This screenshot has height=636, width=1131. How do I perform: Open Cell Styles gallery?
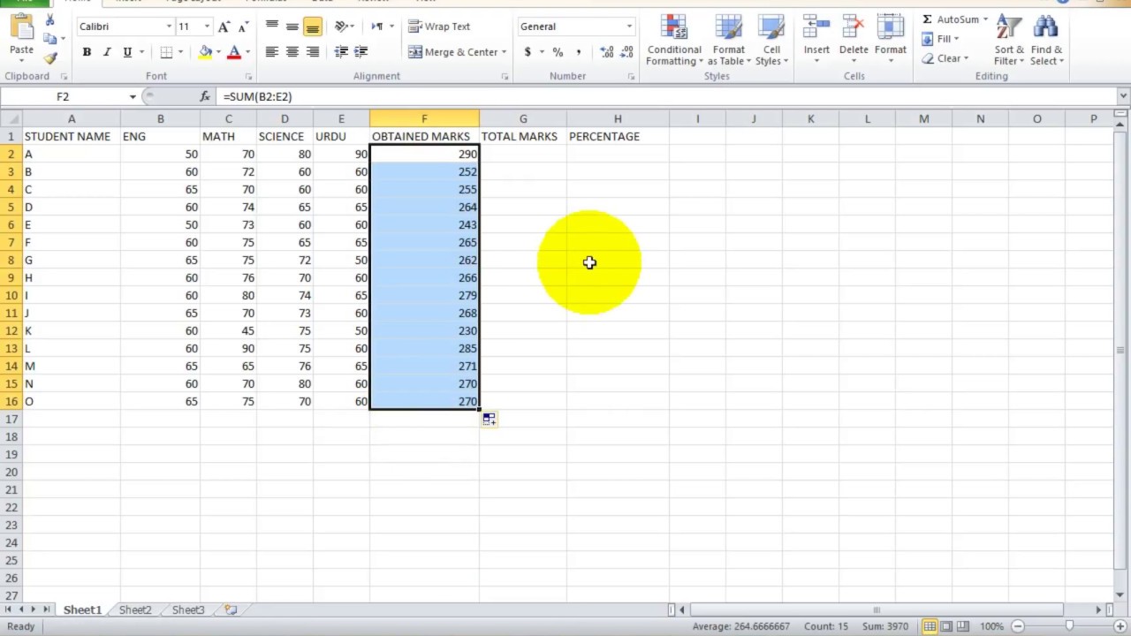pos(771,40)
